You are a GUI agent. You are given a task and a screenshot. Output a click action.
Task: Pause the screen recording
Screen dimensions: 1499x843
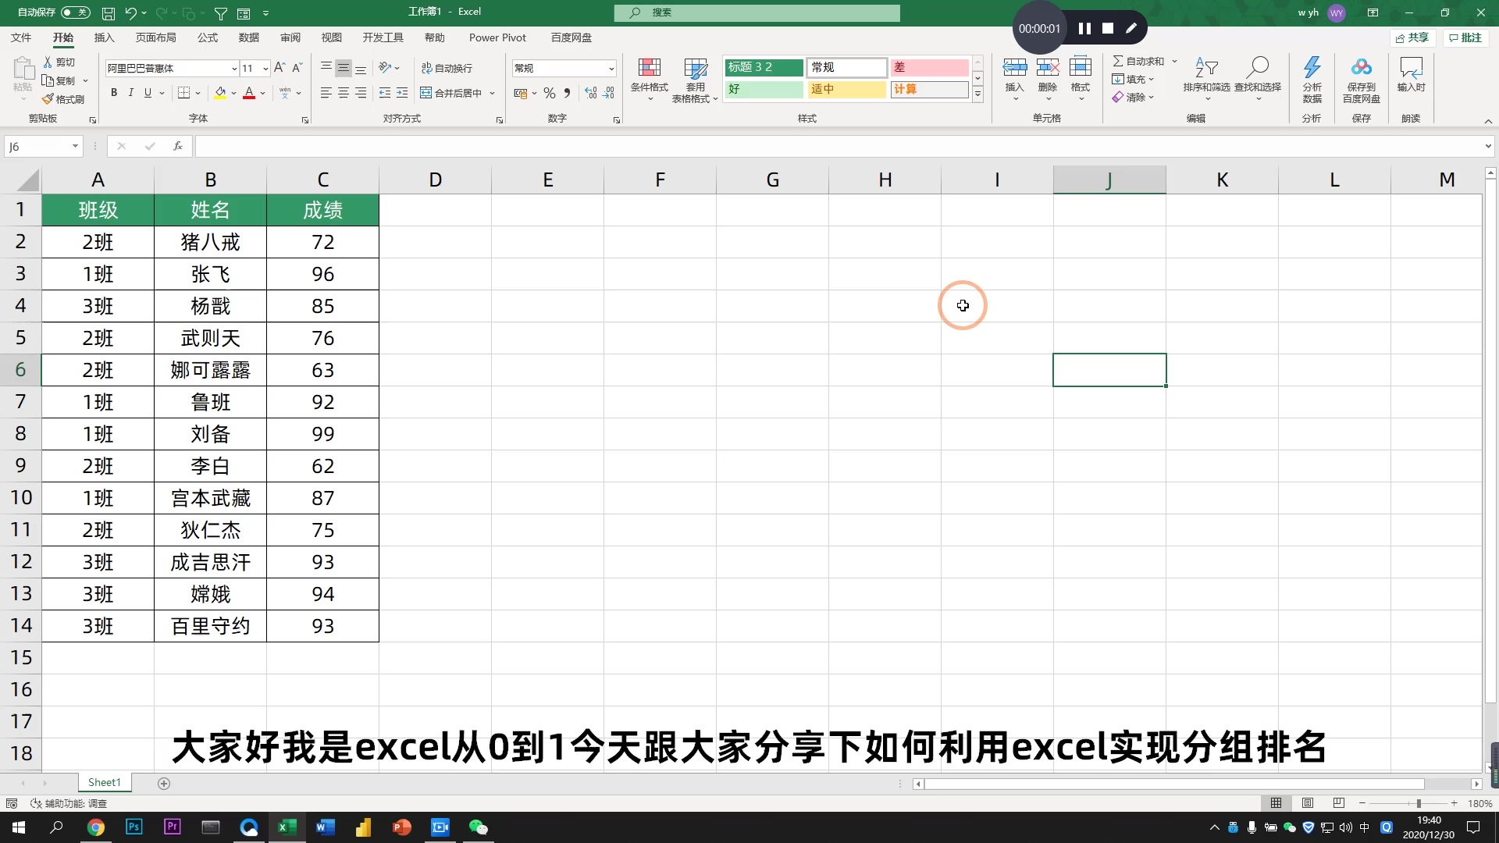[1084, 29]
